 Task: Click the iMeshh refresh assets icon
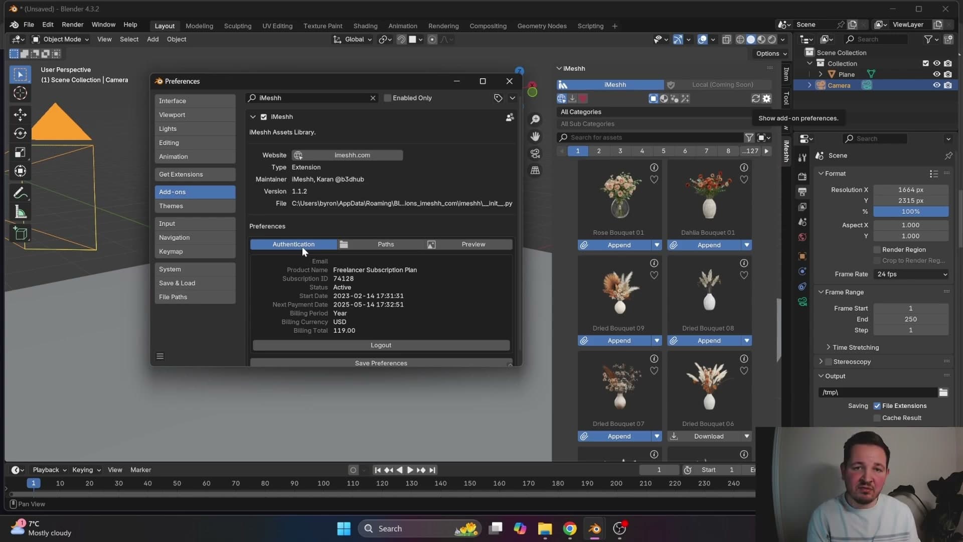756,98
